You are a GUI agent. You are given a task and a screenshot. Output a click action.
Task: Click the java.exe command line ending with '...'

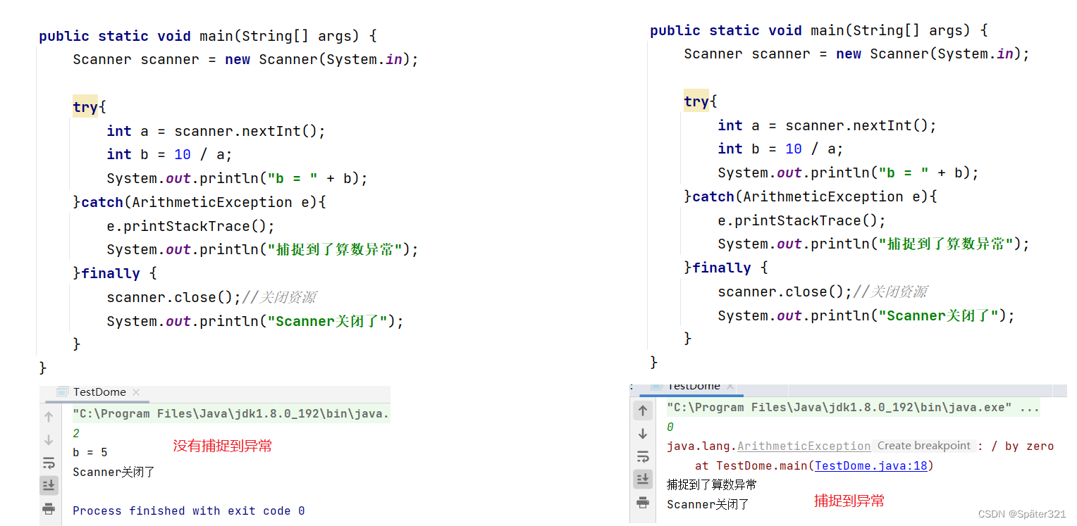tap(853, 408)
